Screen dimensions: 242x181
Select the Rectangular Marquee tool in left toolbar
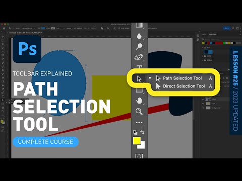coord(3,41)
